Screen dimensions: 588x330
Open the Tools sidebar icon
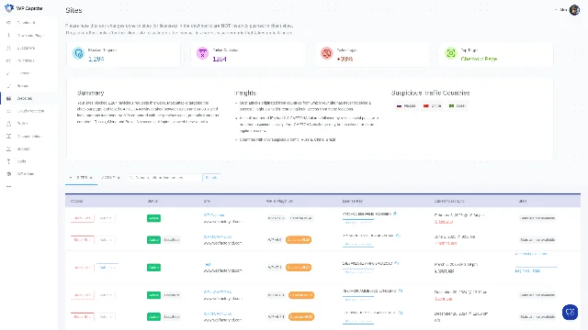pyautogui.click(x=8, y=161)
